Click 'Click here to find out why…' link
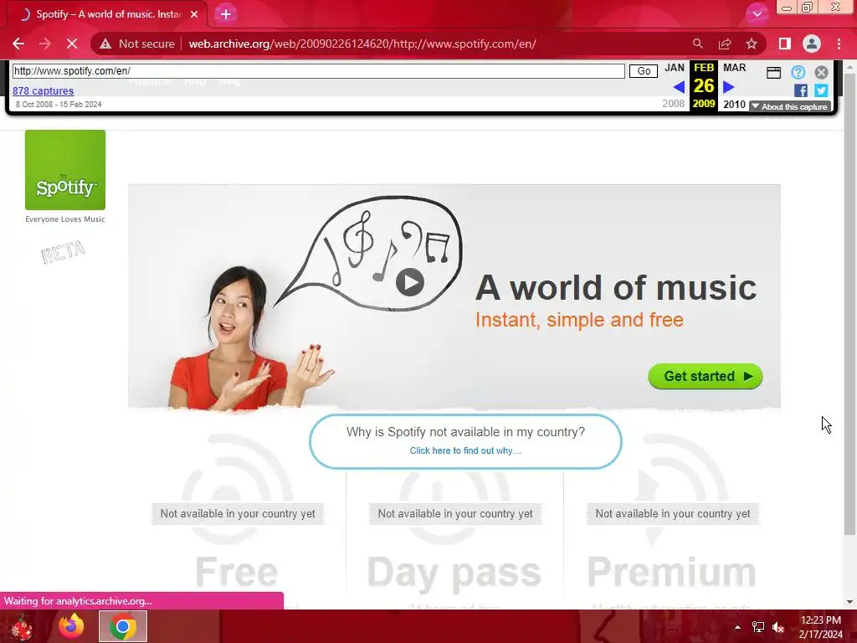The height and width of the screenshot is (643, 857). [465, 450]
